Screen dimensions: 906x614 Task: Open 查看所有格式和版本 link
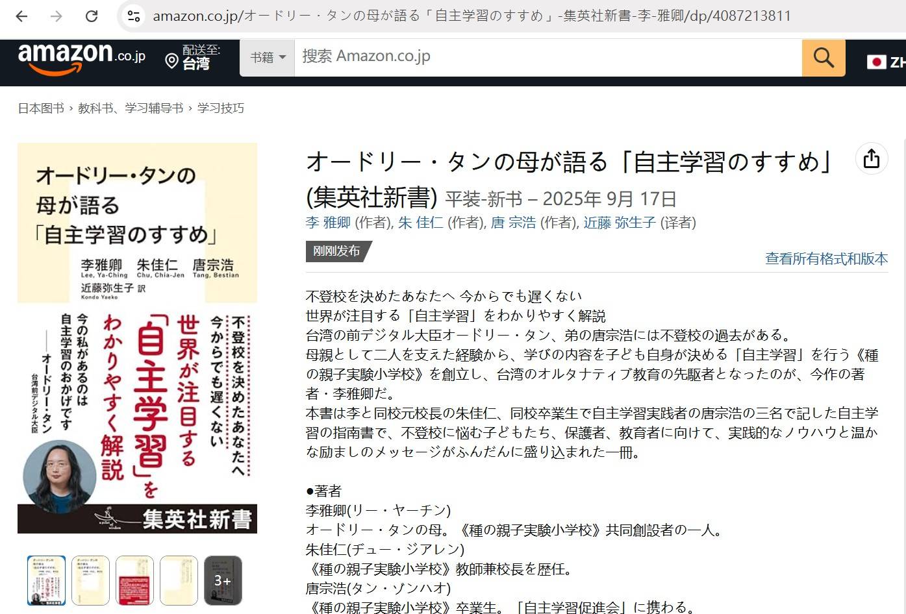826,259
